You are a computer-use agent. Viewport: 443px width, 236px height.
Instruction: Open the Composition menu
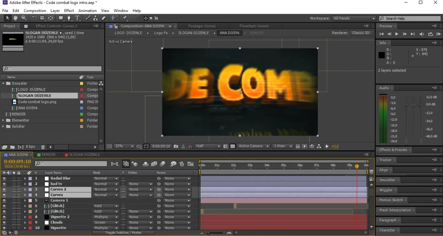pos(35,11)
